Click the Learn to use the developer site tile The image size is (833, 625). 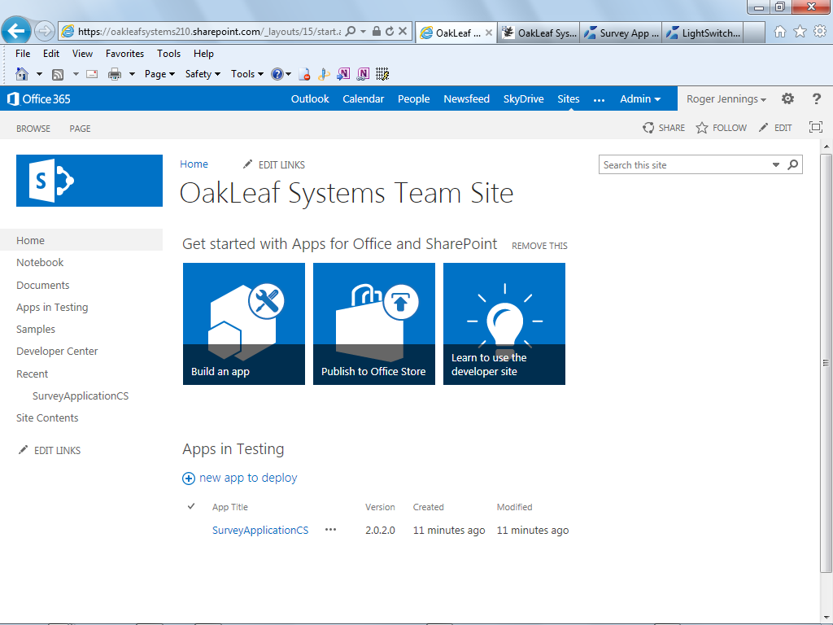click(504, 324)
